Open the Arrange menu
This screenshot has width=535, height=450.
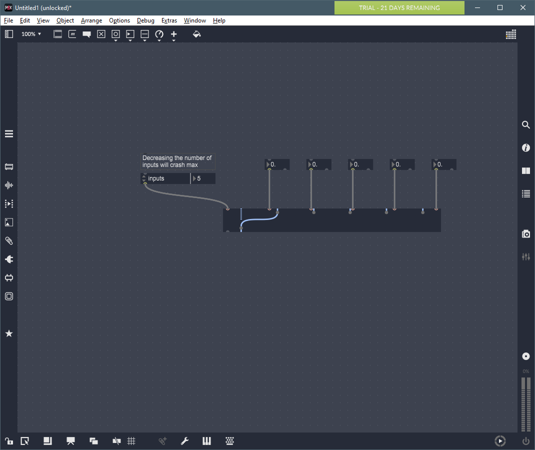click(x=91, y=20)
